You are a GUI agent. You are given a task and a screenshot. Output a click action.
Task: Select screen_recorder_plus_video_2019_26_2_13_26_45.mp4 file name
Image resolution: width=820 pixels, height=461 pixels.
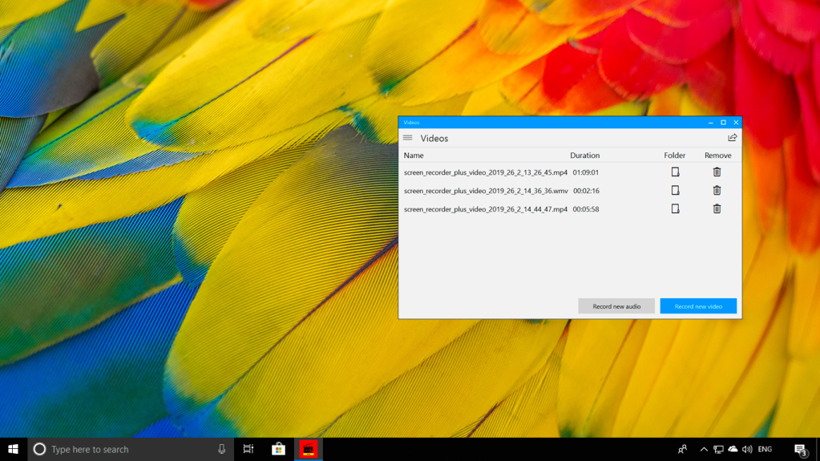pyautogui.click(x=485, y=172)
